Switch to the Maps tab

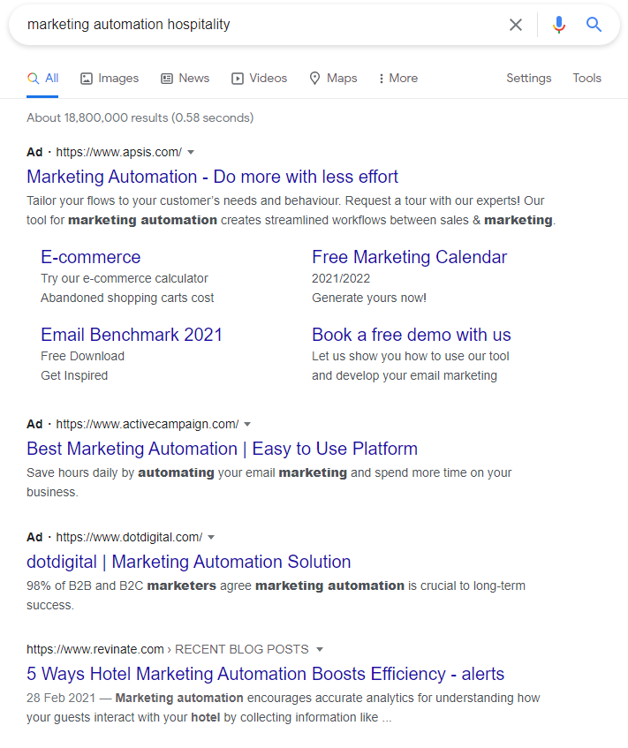pyautogui.click(x=333, y=79)
